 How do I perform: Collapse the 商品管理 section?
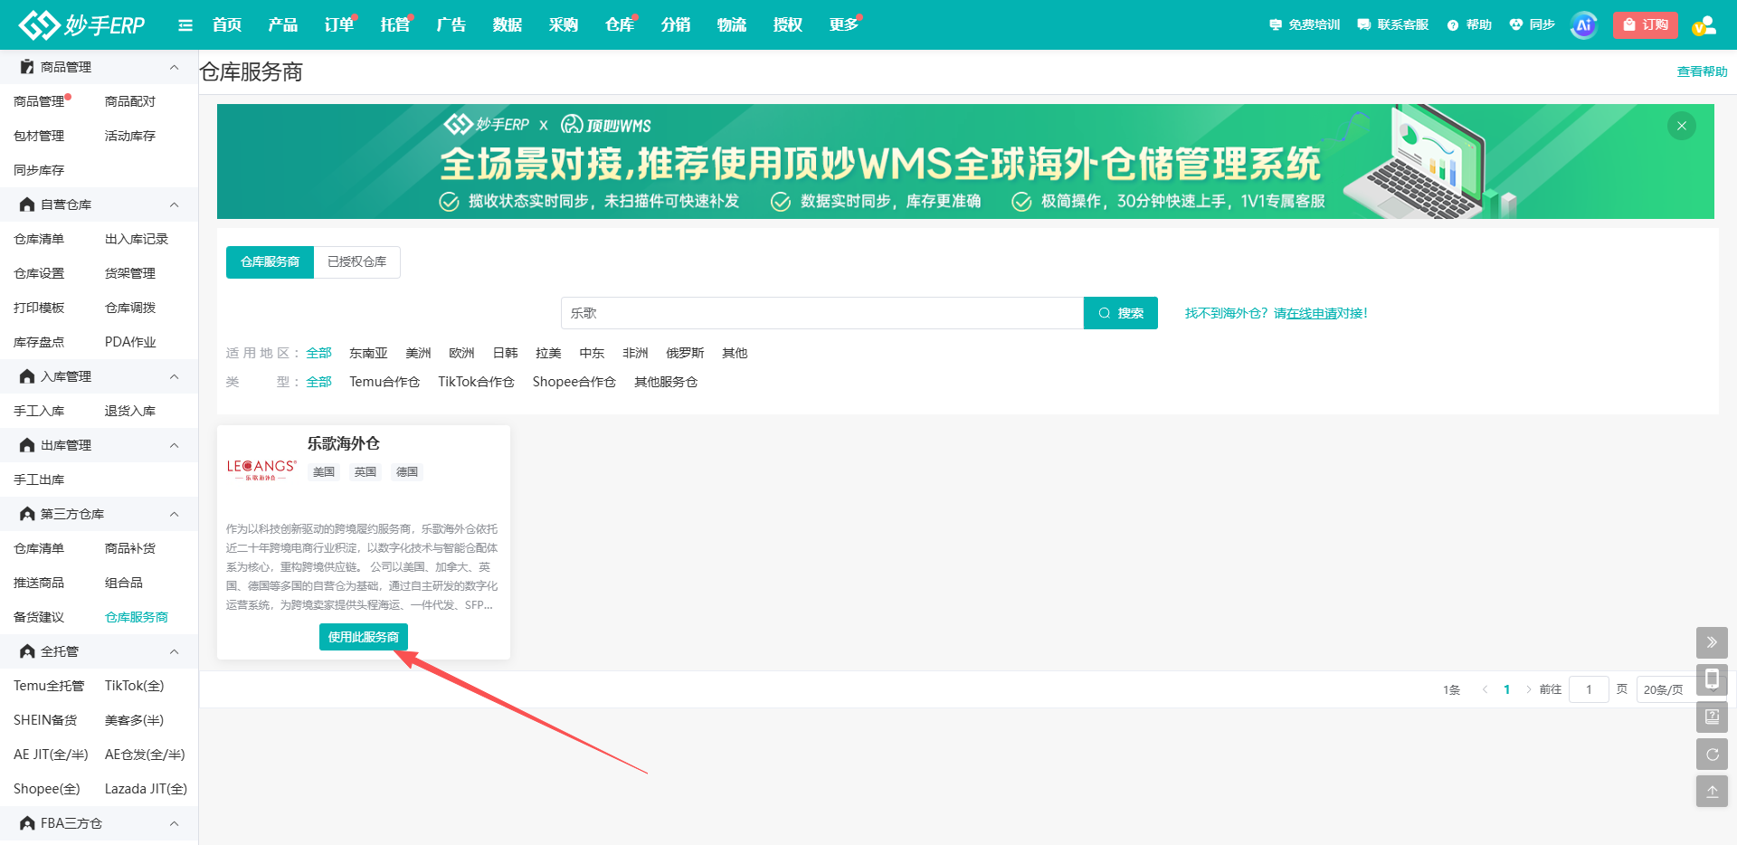pyautogui.click(x=175, y=67)
